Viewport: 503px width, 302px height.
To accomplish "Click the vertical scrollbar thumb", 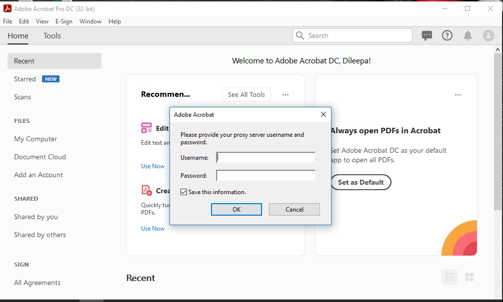I will [497, 132].
